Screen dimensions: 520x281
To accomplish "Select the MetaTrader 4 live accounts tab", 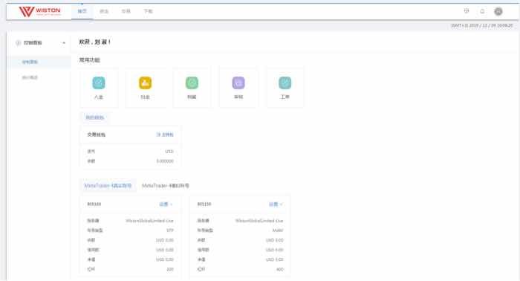I will pyautogui.click(x=108, y=185).
